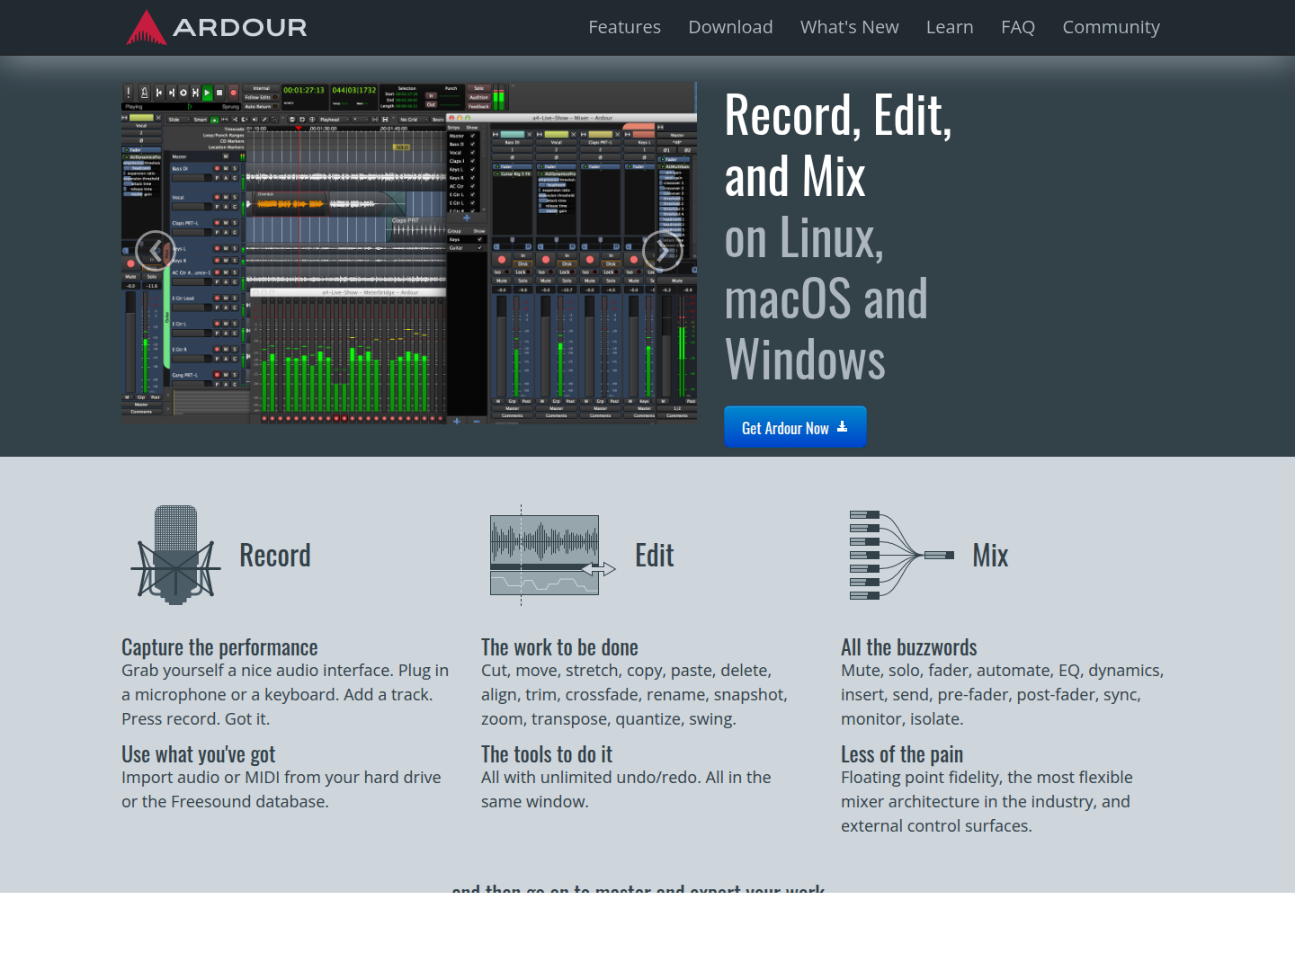Open the Features page
The height and width of the screenshot is (971, 1295).
[x=624, y=27]
